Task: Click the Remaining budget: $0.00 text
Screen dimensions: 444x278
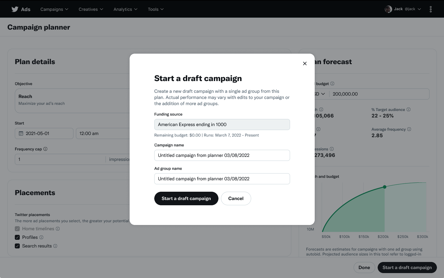Action: point(177,135)
